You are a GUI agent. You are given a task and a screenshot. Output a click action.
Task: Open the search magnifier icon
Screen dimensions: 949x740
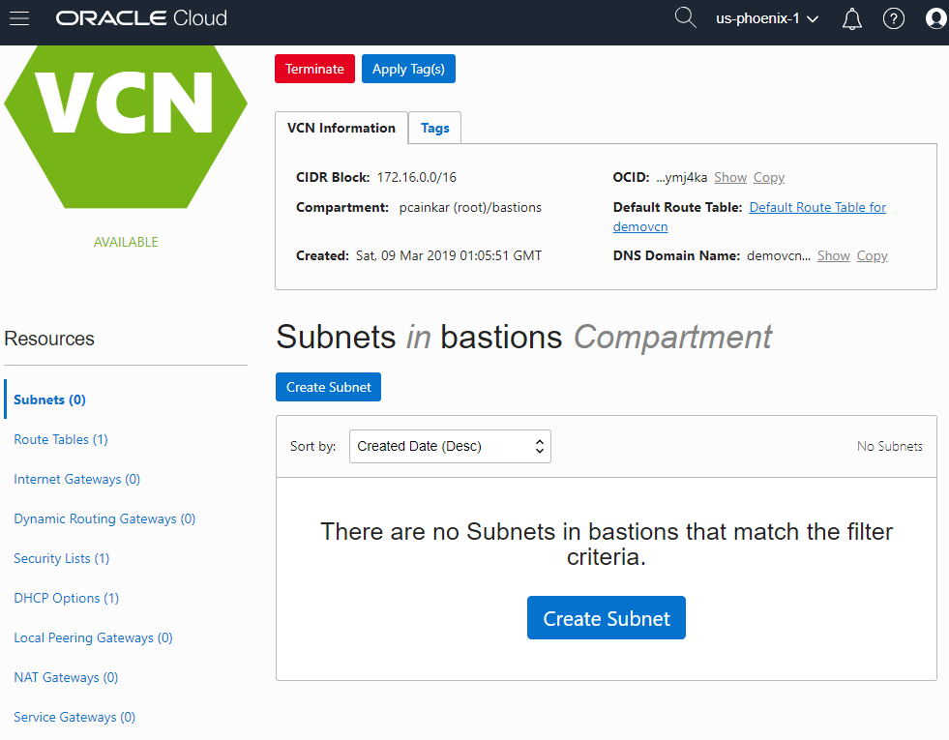pos(685,17)
